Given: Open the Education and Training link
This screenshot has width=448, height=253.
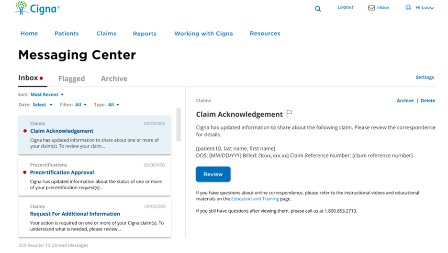Looking at the screenshot, I should pyautogui.click(x=255, y=199).
